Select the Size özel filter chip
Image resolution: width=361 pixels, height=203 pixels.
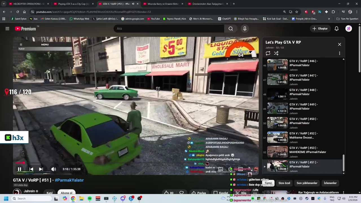(x=284, y=183)
